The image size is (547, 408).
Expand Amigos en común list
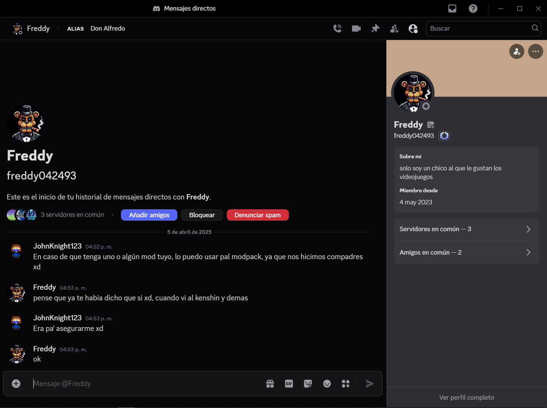coord(466,252)
